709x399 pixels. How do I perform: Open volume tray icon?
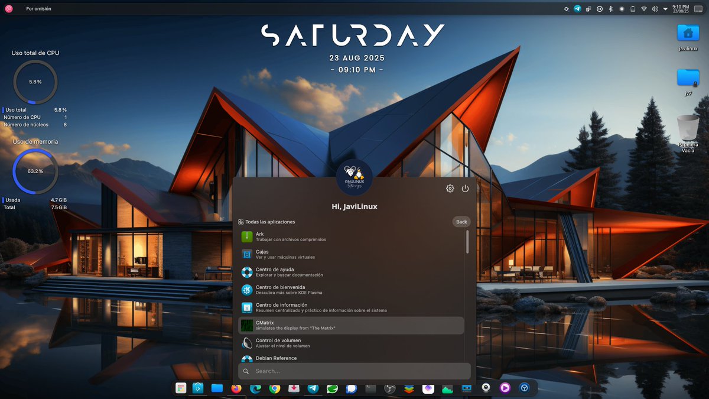coord(655,9)
